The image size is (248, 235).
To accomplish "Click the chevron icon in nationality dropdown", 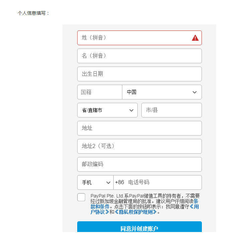I will 195,92.
